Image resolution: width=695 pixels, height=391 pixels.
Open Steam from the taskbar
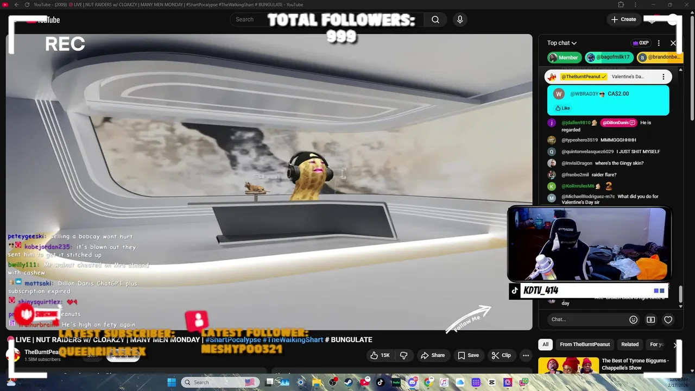pyautogui.click(x=348, y=382)
